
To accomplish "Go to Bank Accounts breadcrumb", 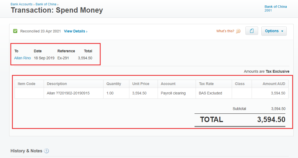I will point(22,4).
